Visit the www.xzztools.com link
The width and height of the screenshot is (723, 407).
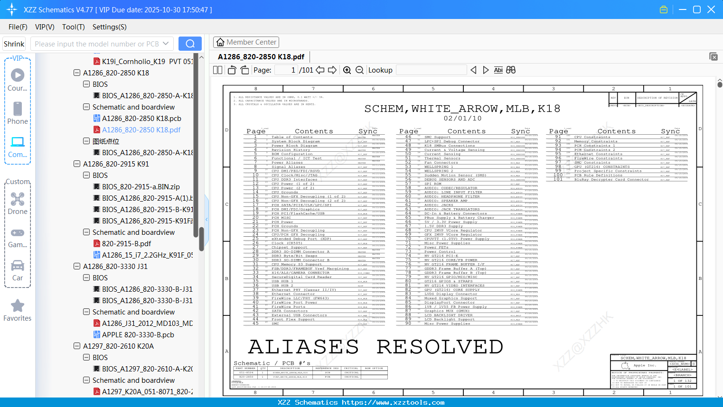393,402
